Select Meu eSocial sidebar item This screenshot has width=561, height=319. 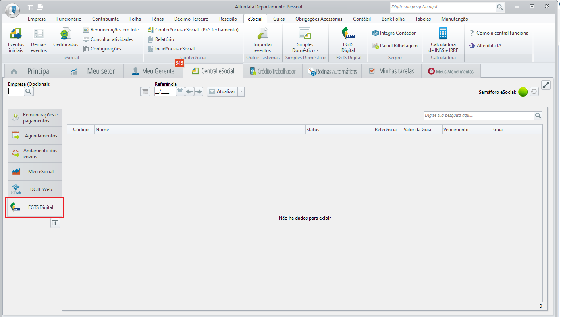pos(35,172)
